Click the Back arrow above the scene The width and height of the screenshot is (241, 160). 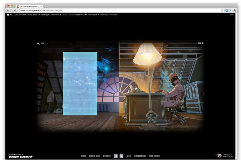click(40, 43)
